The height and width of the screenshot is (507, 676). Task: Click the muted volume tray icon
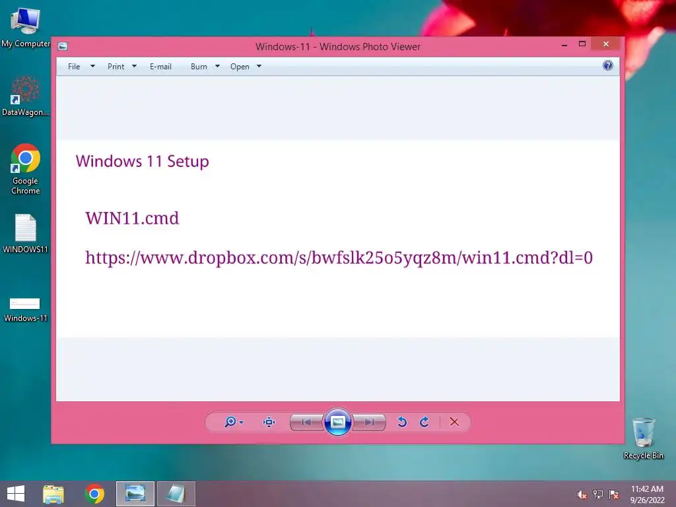pyautogui.click(x=582, y=494)
